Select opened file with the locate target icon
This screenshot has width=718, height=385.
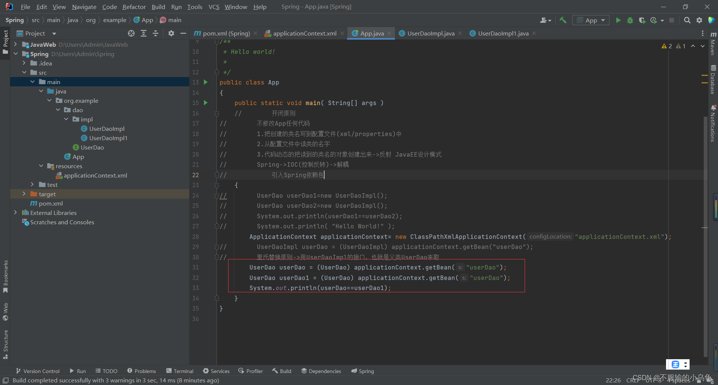[131, 33]
